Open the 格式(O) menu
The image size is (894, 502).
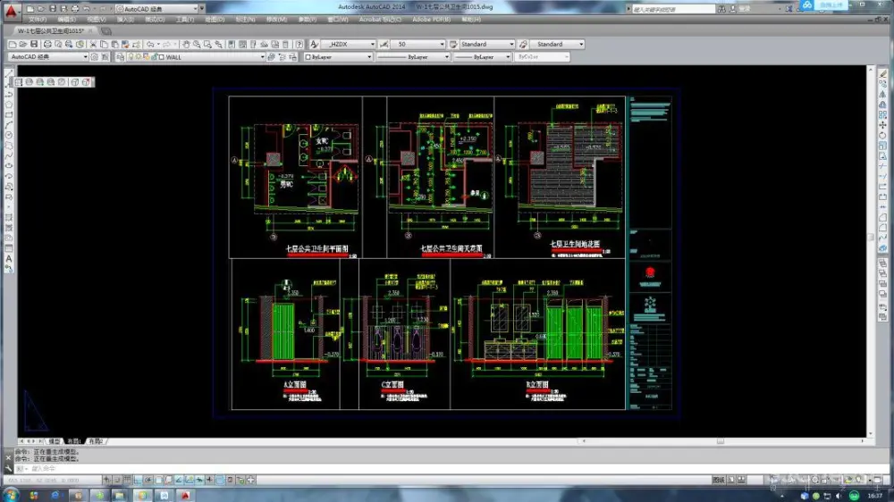[154, 19]
